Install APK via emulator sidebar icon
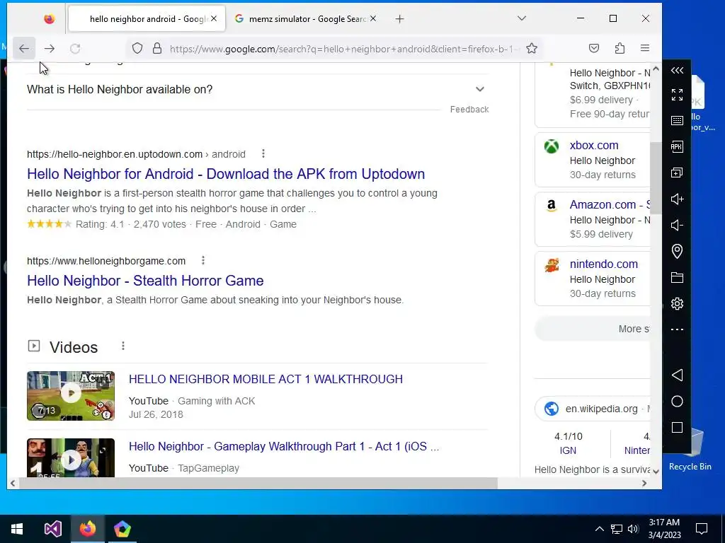Image resolution: width=725 pixels, height=543 pixels. [677, 147]
